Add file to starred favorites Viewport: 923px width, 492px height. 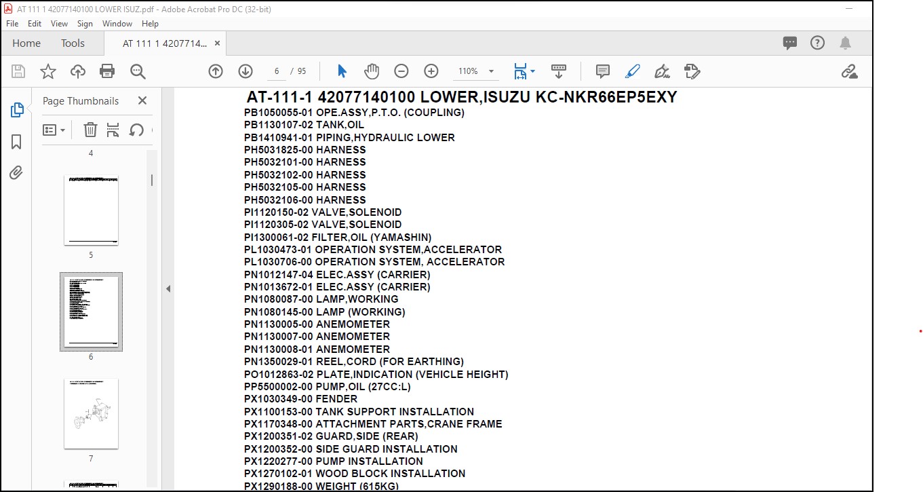(x=48, y=71)
